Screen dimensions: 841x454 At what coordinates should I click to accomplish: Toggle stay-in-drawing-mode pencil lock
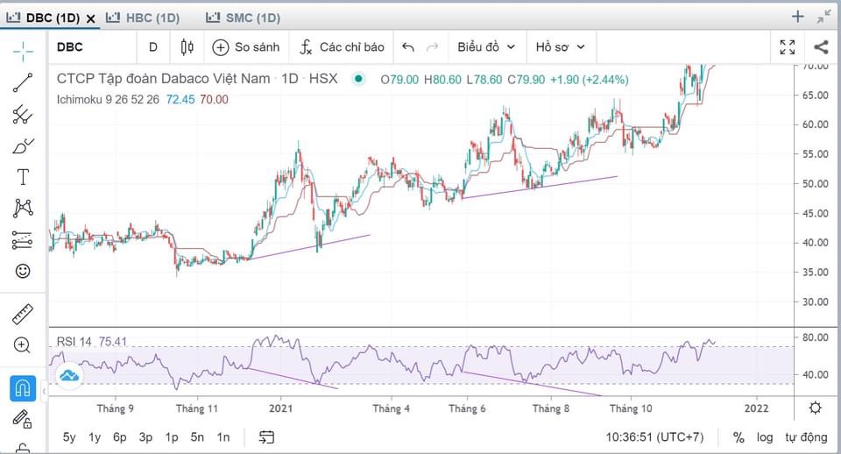(x=23, y=419)
